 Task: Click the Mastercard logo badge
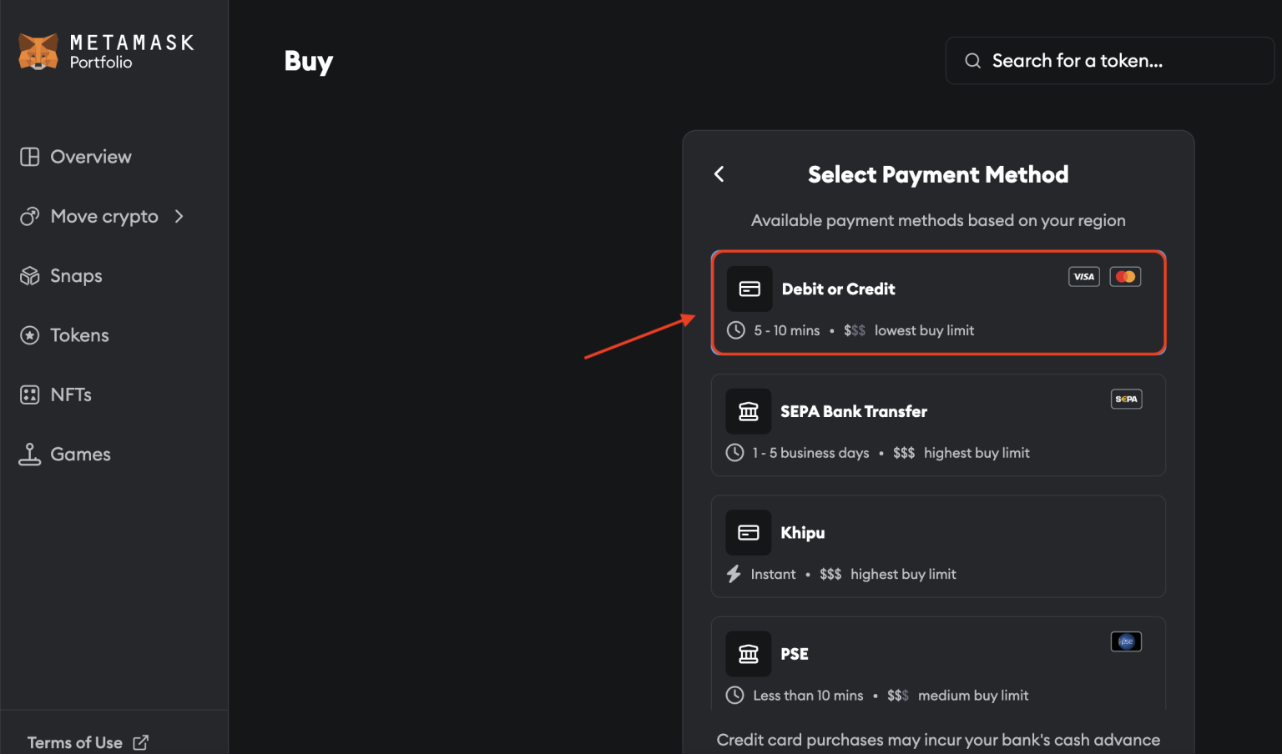tap(1125, 277)
